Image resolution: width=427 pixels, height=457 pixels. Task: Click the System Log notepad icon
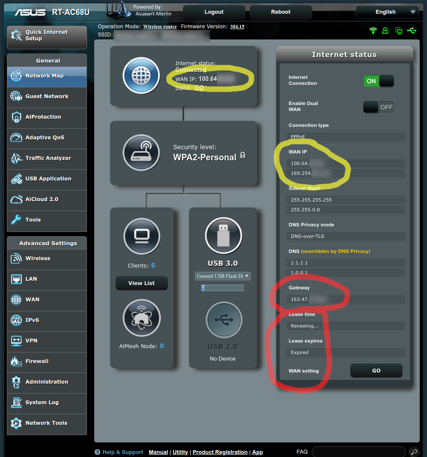coord(16,403)
